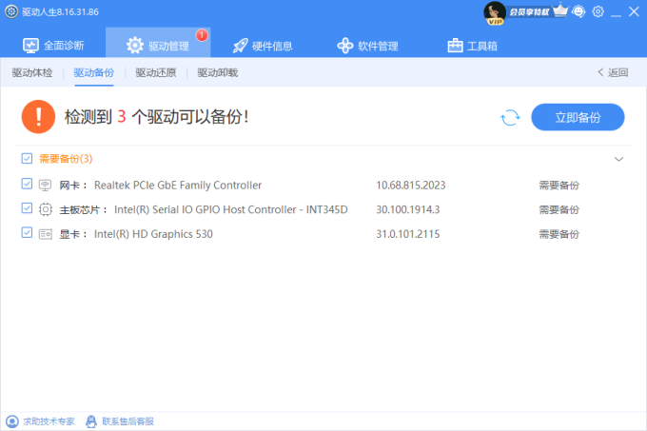647x431 pixels.
Task: Click the orange exclamation warning icon
Action: click(38, 117)
